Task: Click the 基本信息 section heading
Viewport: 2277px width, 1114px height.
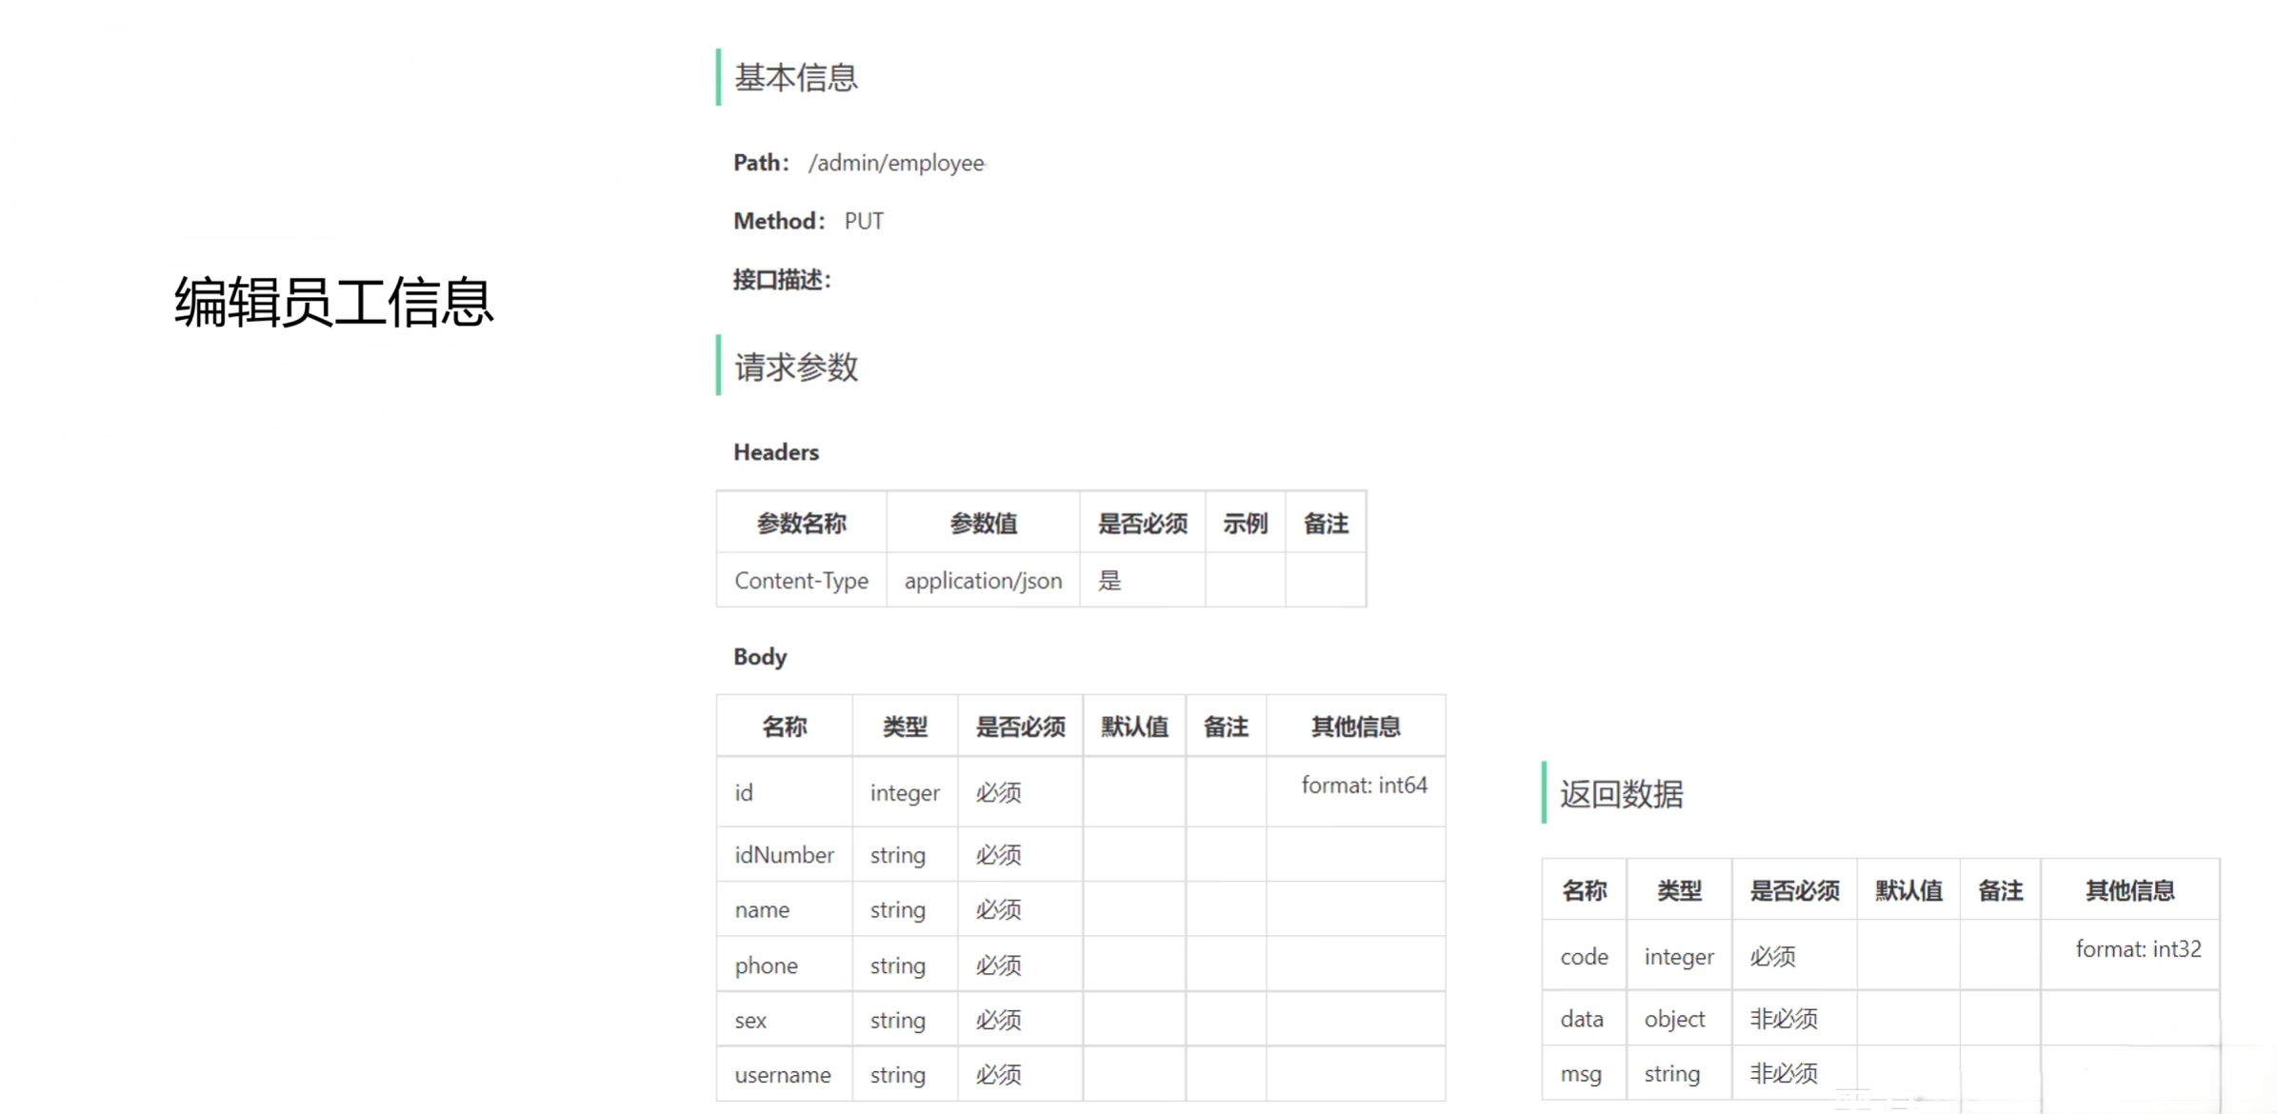Action: click(795, 77)
